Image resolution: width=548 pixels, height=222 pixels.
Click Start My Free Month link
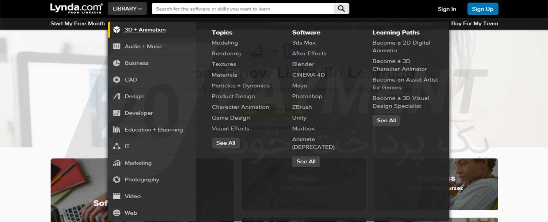tap(77, 23)
